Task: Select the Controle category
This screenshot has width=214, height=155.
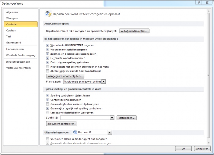Action: (x=20, y=24)
